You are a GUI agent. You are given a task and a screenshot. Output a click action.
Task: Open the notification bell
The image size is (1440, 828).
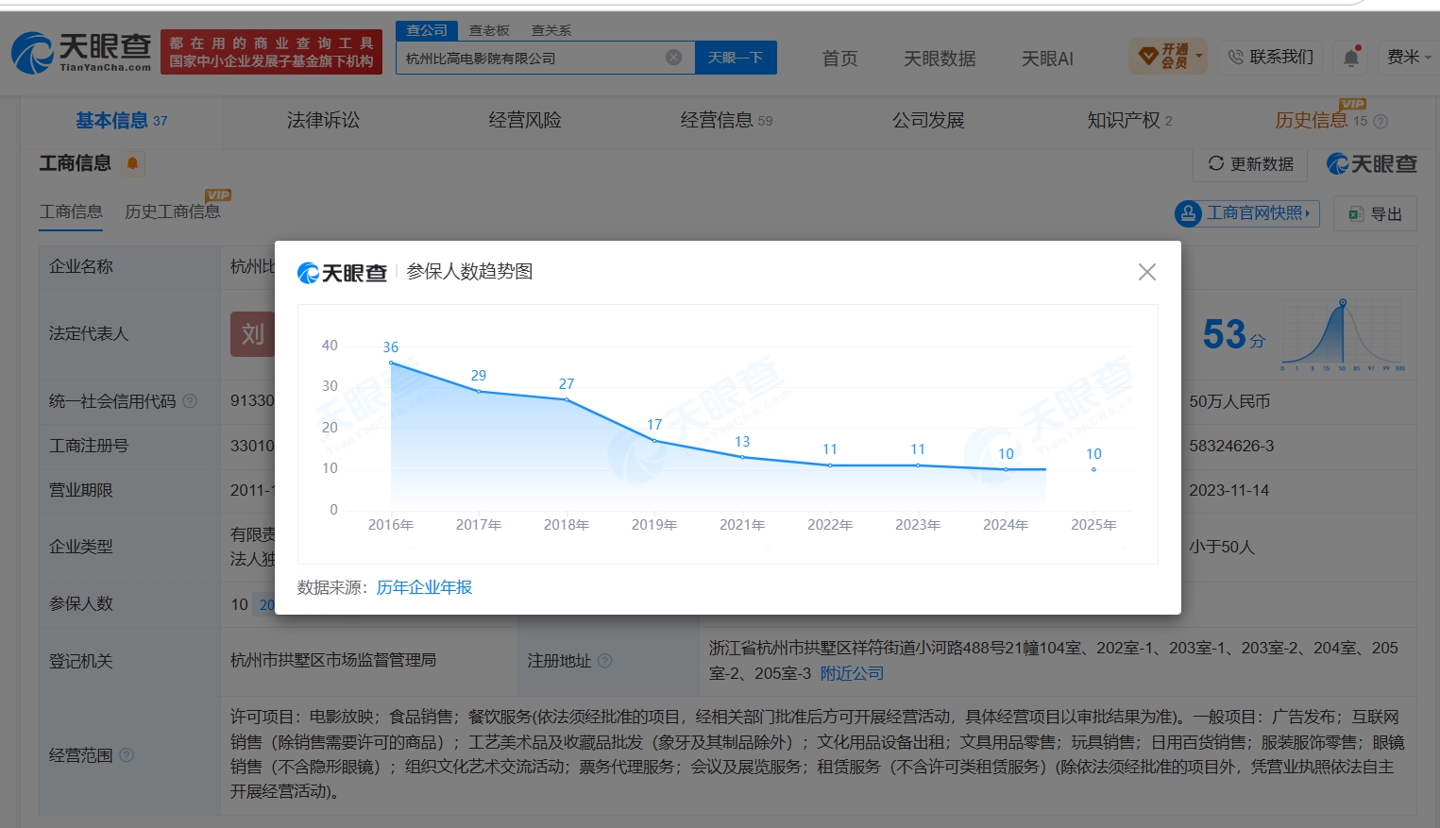point(1351,58)
